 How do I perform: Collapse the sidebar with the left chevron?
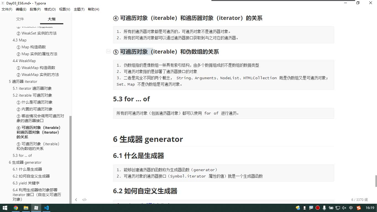[76, 200]
